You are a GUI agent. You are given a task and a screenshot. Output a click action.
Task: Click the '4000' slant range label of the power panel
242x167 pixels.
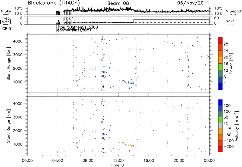[18, 41]
